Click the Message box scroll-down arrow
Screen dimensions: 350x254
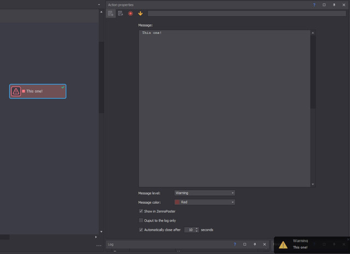coord(313,184)
